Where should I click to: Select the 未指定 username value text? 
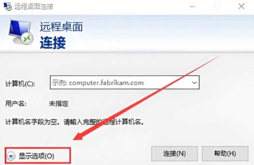click(x=59, y=104)
